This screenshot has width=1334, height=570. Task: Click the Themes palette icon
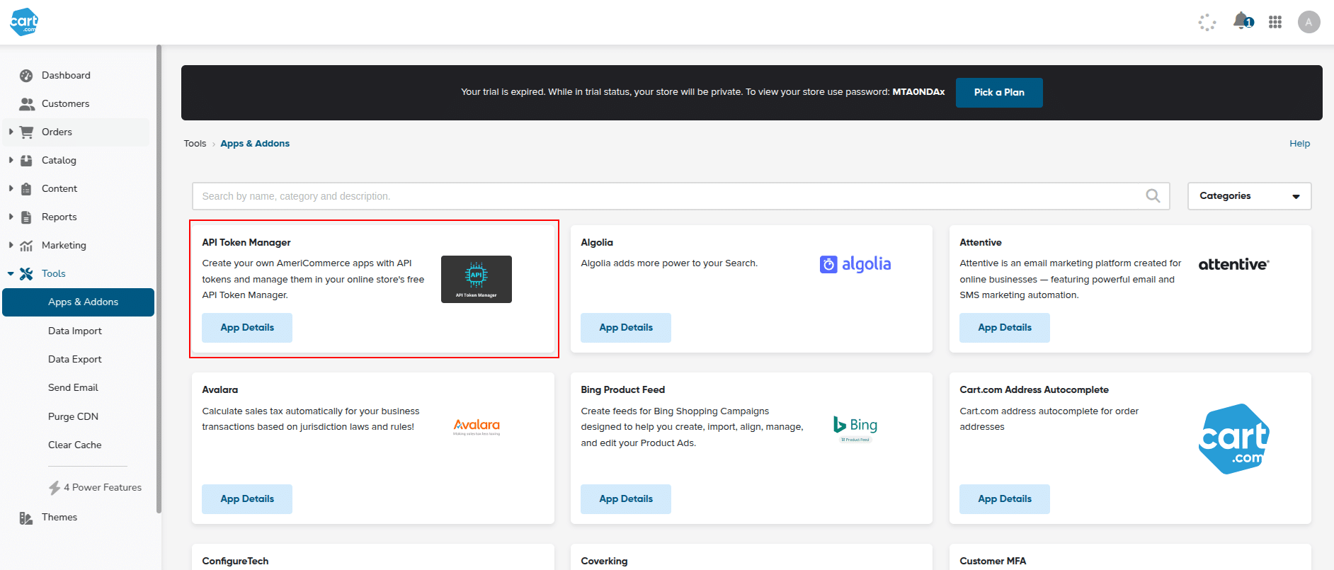[26, 518]
